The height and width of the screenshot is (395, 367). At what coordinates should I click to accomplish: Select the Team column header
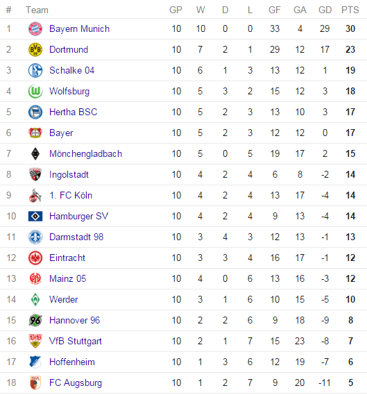(x=37, y=10)
